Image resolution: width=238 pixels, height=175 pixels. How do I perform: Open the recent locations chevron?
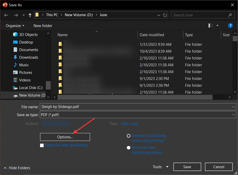tap(23, 15)
